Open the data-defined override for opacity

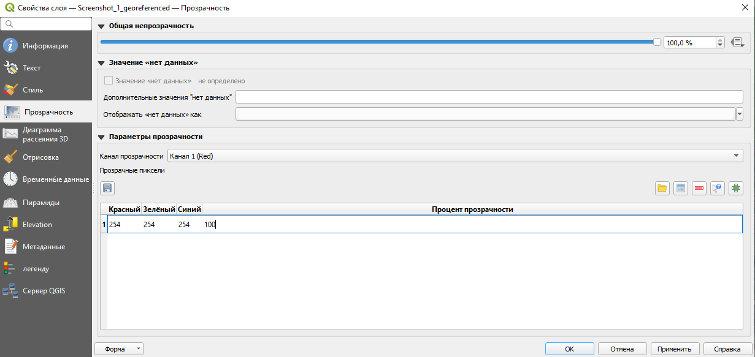click(x=737, y=43)
